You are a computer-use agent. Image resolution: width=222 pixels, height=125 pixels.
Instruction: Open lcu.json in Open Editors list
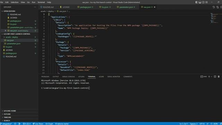(19, 24)
